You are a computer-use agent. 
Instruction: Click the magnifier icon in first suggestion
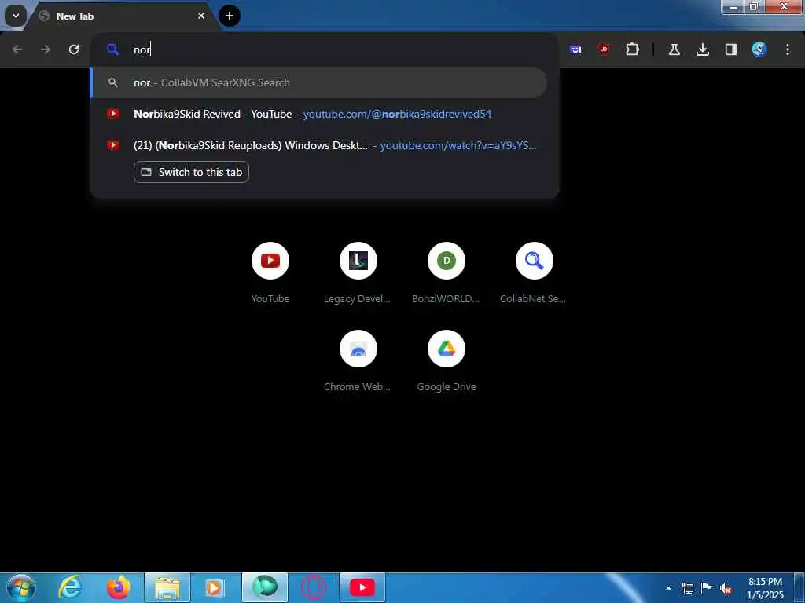pyautogui.click(x=113, y=82)
